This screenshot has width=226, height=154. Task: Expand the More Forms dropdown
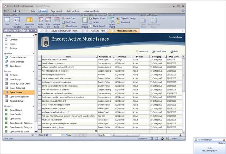point(71,26)
